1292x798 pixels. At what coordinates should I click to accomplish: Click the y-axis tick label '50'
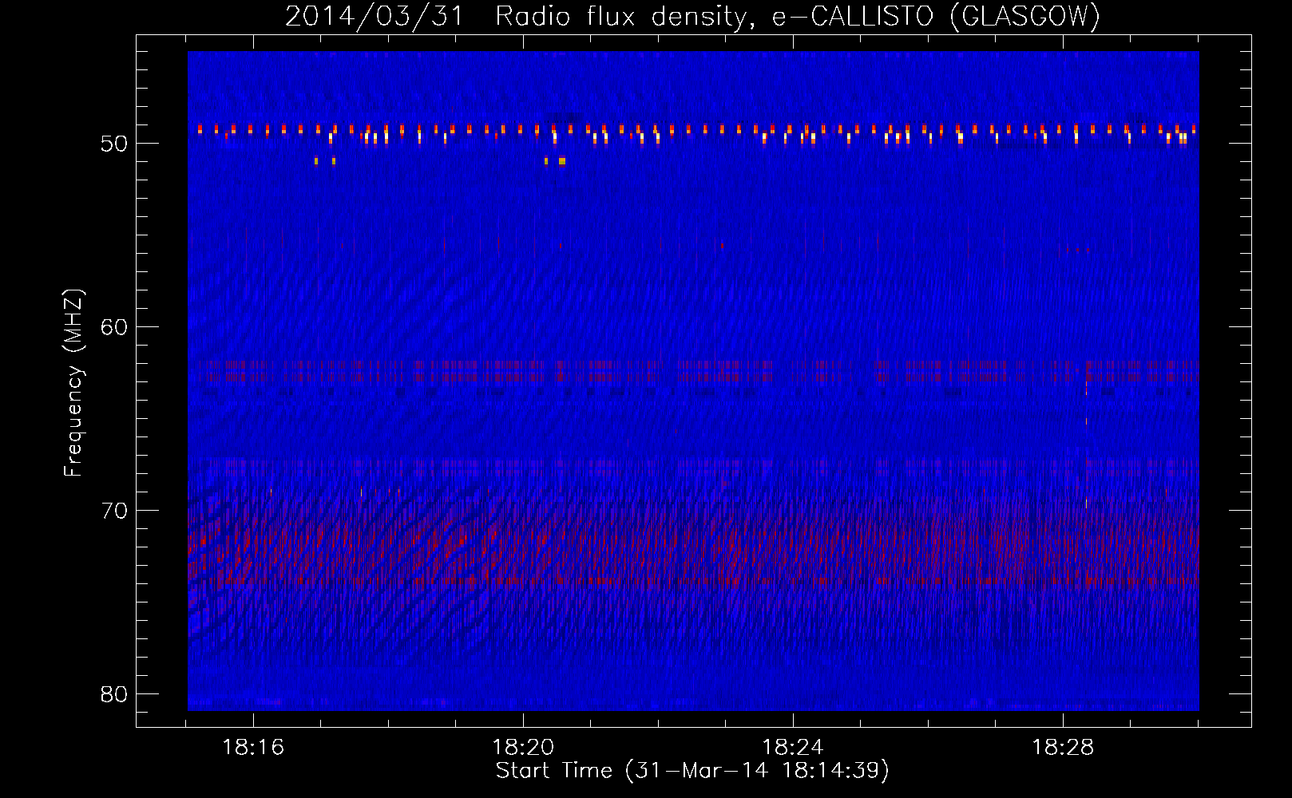115,144
